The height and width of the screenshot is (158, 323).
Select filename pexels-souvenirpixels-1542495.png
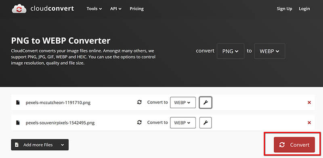[x=60, y=123]
